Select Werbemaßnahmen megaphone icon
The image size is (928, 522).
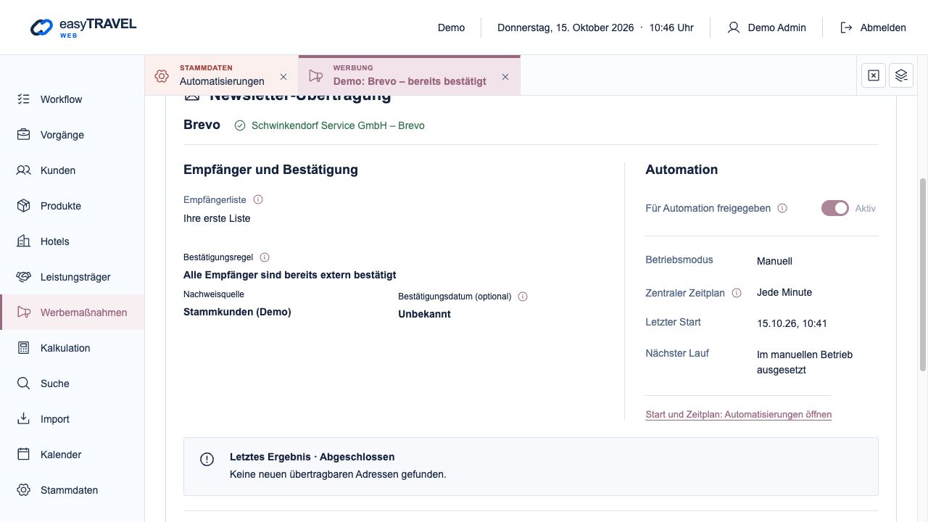click(24, 312)
